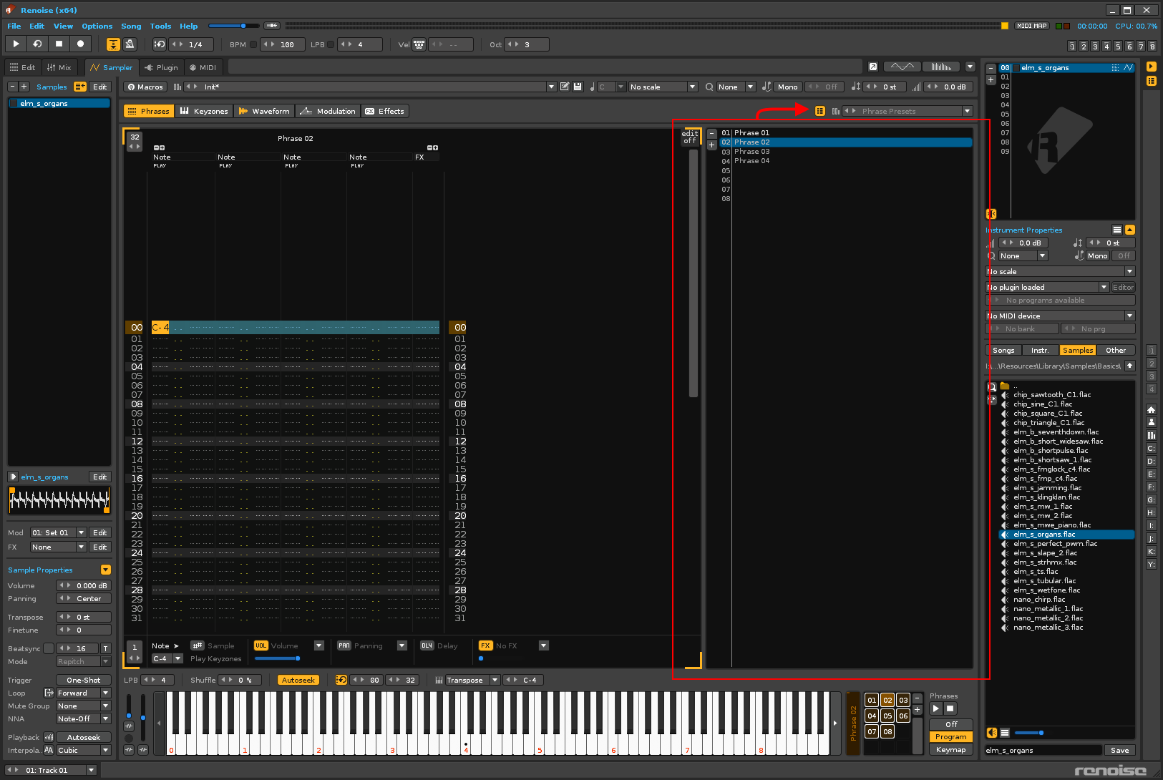Open the Mute Group None dropdown
The image size is (1163, 780).
coord(84,706)
